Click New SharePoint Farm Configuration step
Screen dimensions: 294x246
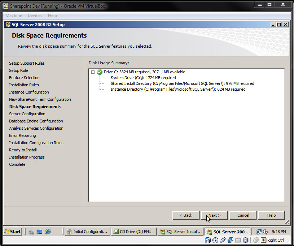pos(40,99)
